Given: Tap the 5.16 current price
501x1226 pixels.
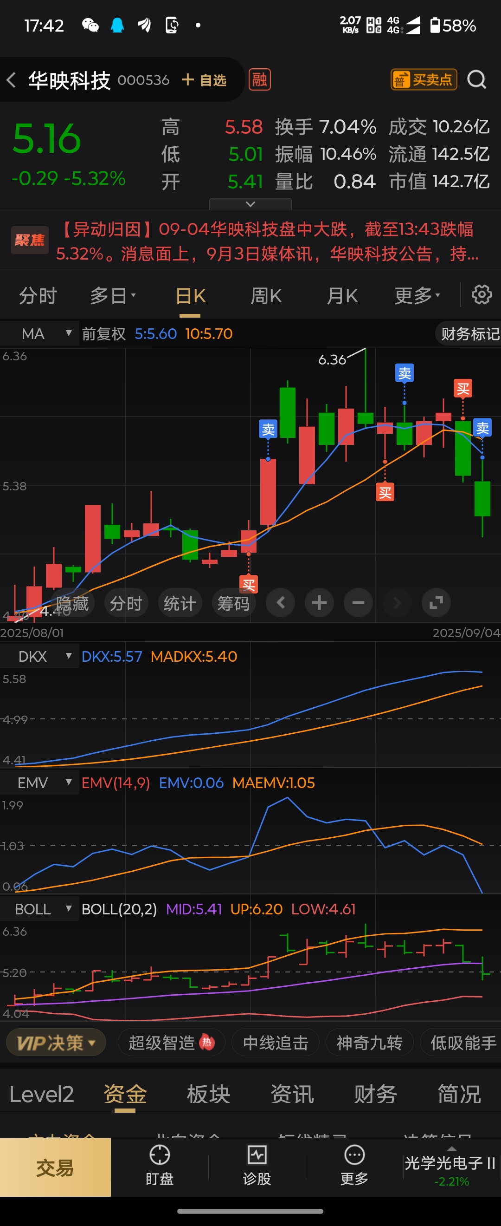Looking at the screenshot, I should click(x=46, y=138).
